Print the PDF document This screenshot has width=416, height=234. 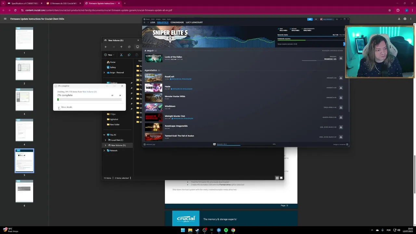click(405, 19)
